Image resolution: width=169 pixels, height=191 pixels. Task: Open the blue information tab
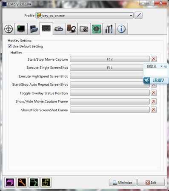tap(121, 29)
